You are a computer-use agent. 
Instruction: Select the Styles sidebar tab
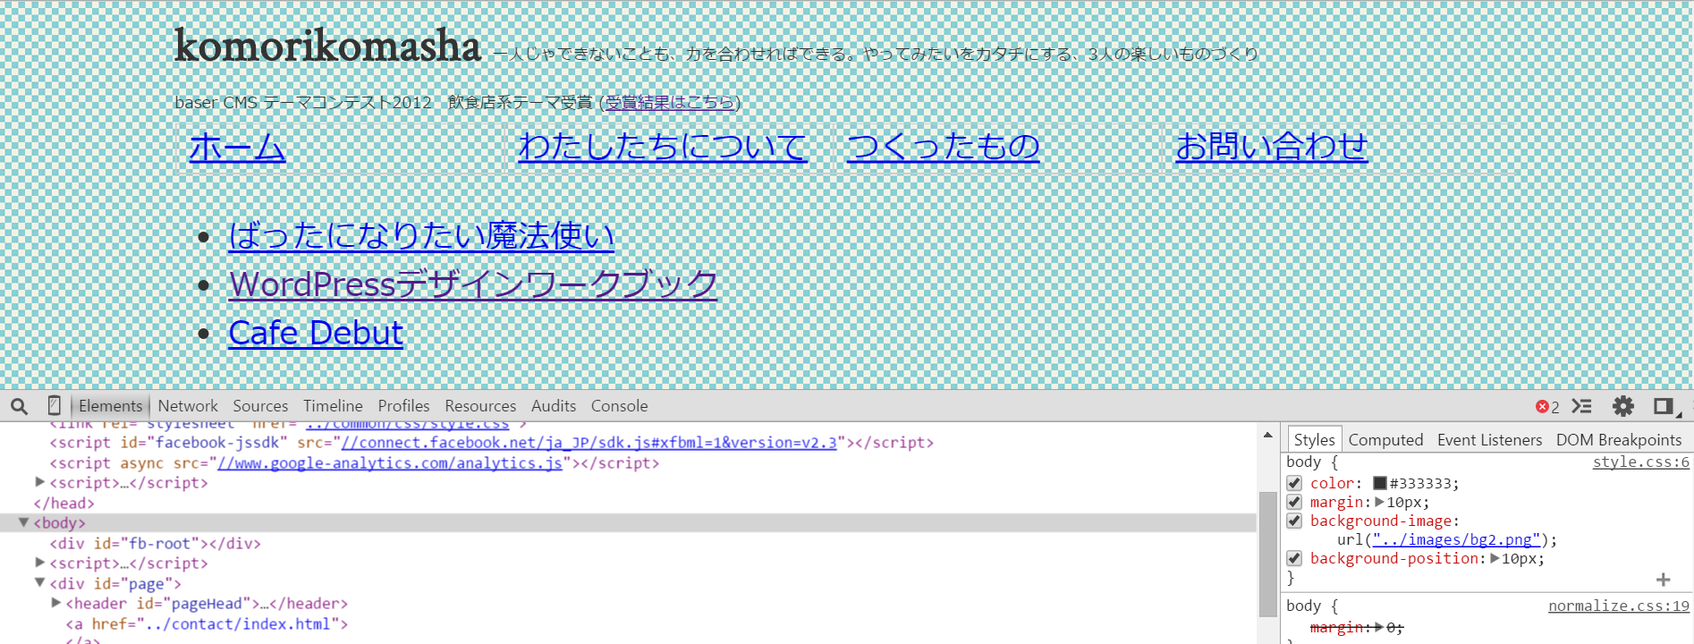[1314, 439]
